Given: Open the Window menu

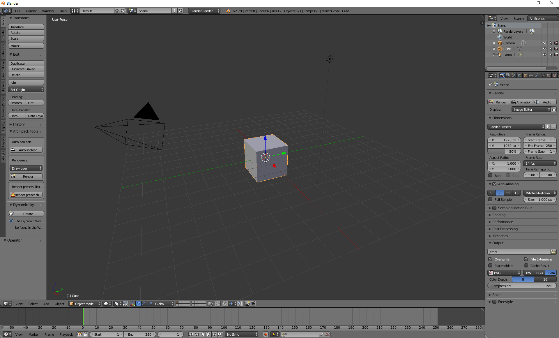Looking at the screenshot, I should tap(48, 11).
